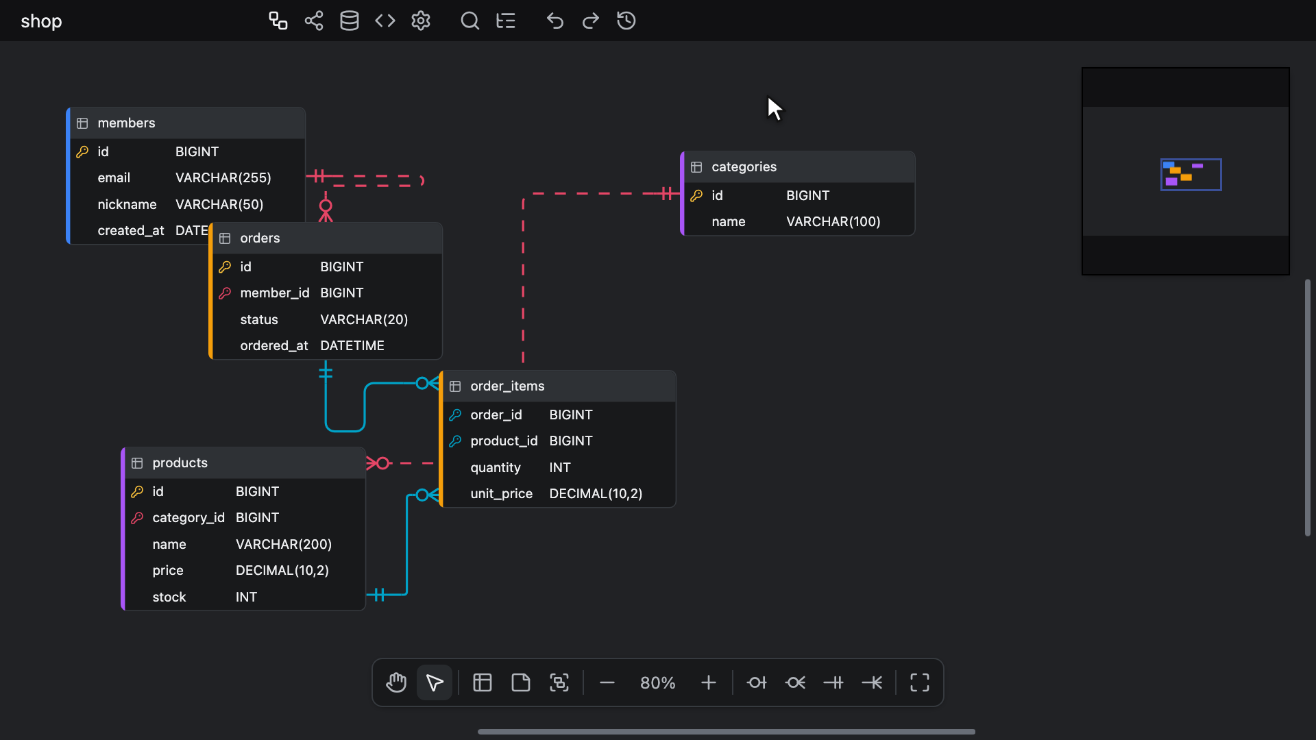Open the database icon in top bar
The image size is (1316, 740).
point(350,21)
